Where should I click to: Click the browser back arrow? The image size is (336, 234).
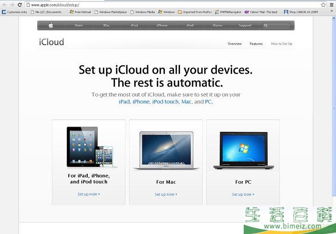click(4, 5)
